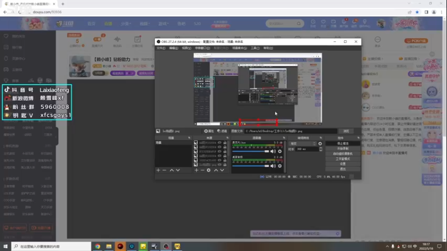447x251 pixels.
Task: Move scene down in Scenes panel
Action: pyautogui.click(x=178, y=170)
